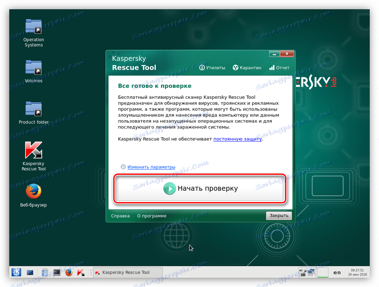This screenshot has width=379, height=287.
Task: Follow the постоянную защиту hyperlink
Action: pyautogui.click(x=237, y=138)
